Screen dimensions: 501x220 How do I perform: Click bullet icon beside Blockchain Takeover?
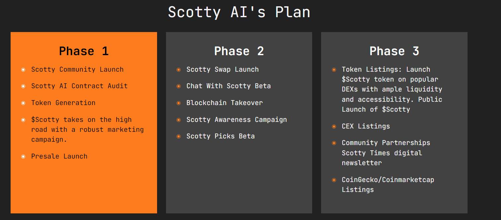[179, 103]
